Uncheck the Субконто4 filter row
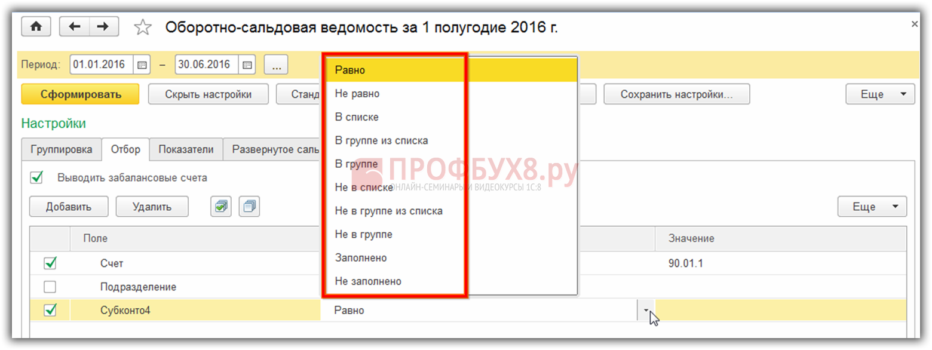 point(50,310)
